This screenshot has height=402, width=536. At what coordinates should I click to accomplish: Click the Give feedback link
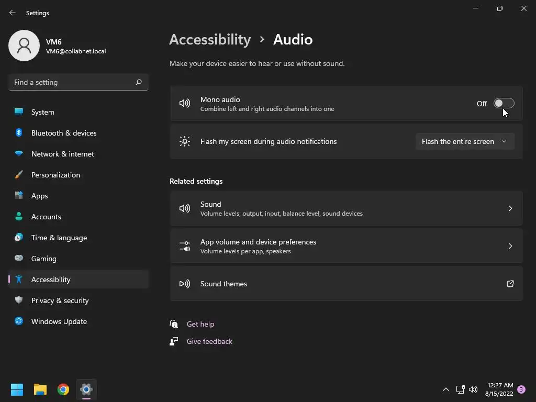[x=209, y=341]
